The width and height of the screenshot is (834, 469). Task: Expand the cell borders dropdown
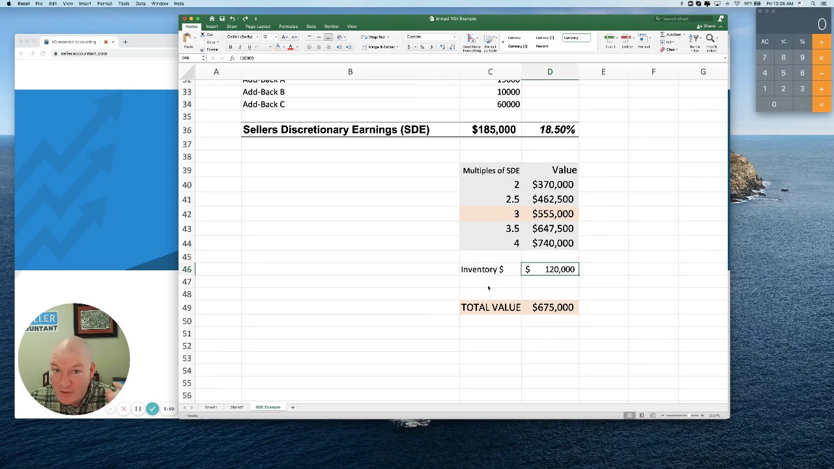click(x=270, y=47)
